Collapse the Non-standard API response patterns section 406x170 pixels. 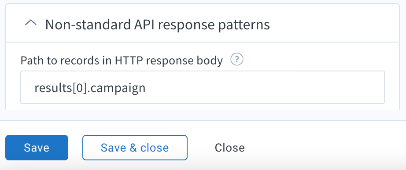click(30, 24)
